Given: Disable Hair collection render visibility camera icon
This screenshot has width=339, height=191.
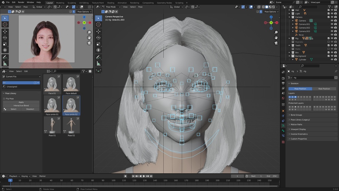Looking at the screenshot, I should (335, 10).
